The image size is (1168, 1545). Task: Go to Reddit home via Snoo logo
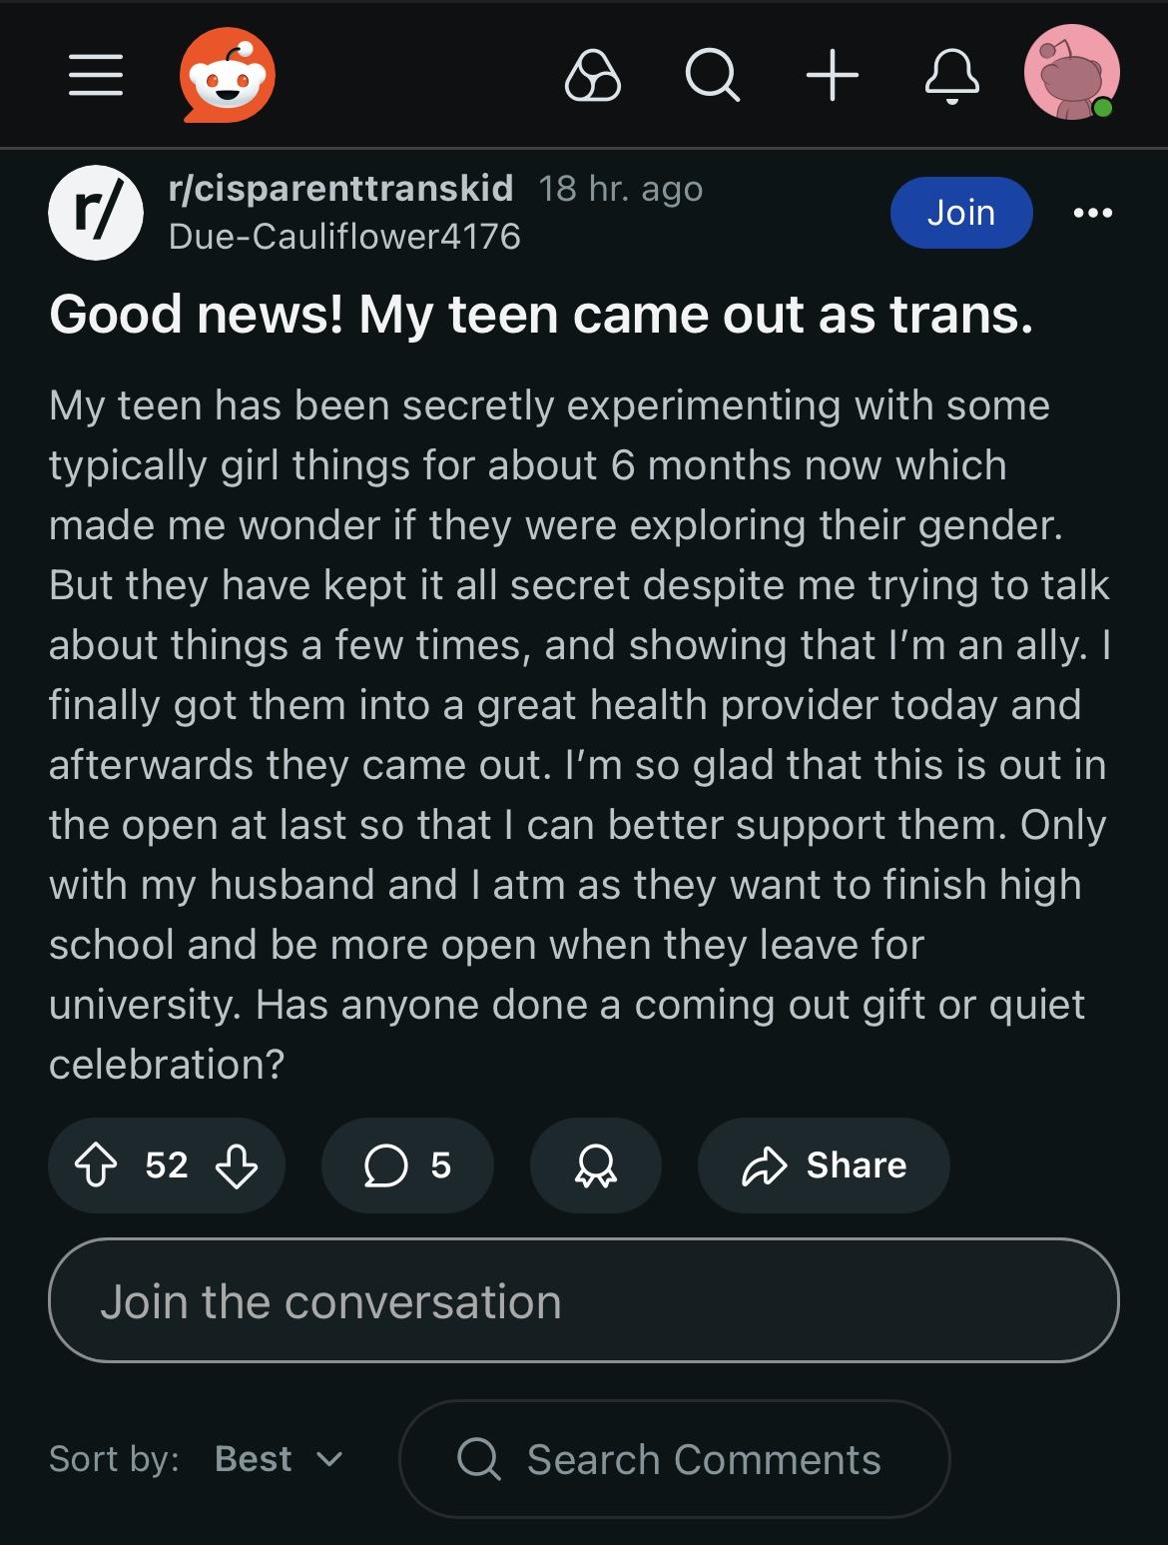point(228,75)
